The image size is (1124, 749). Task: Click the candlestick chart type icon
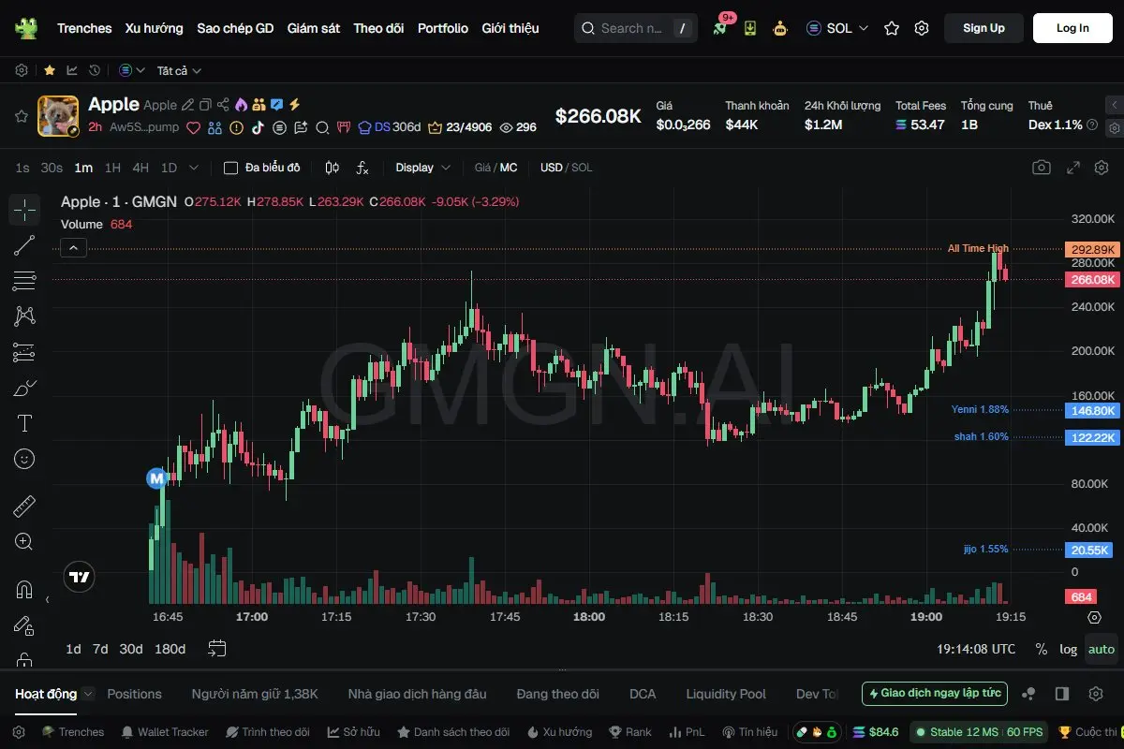(332, 168)
